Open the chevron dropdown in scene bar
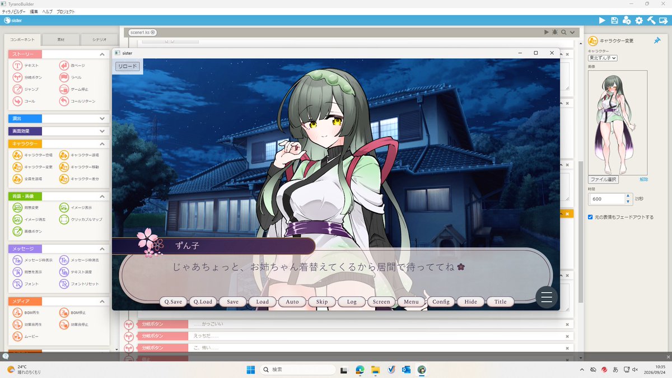 572,32
